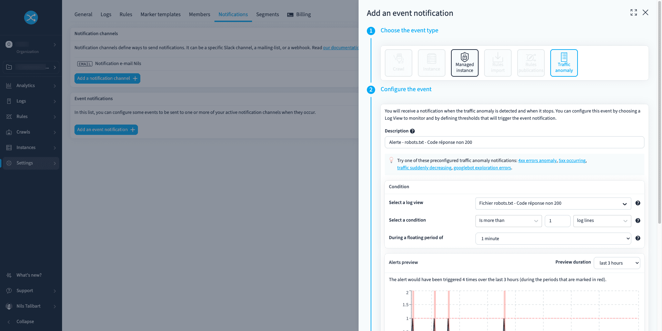Click the condition threshold value field
Image resolution: width=662 pixels, height=331 pixels.
click(x=558, y=221)
